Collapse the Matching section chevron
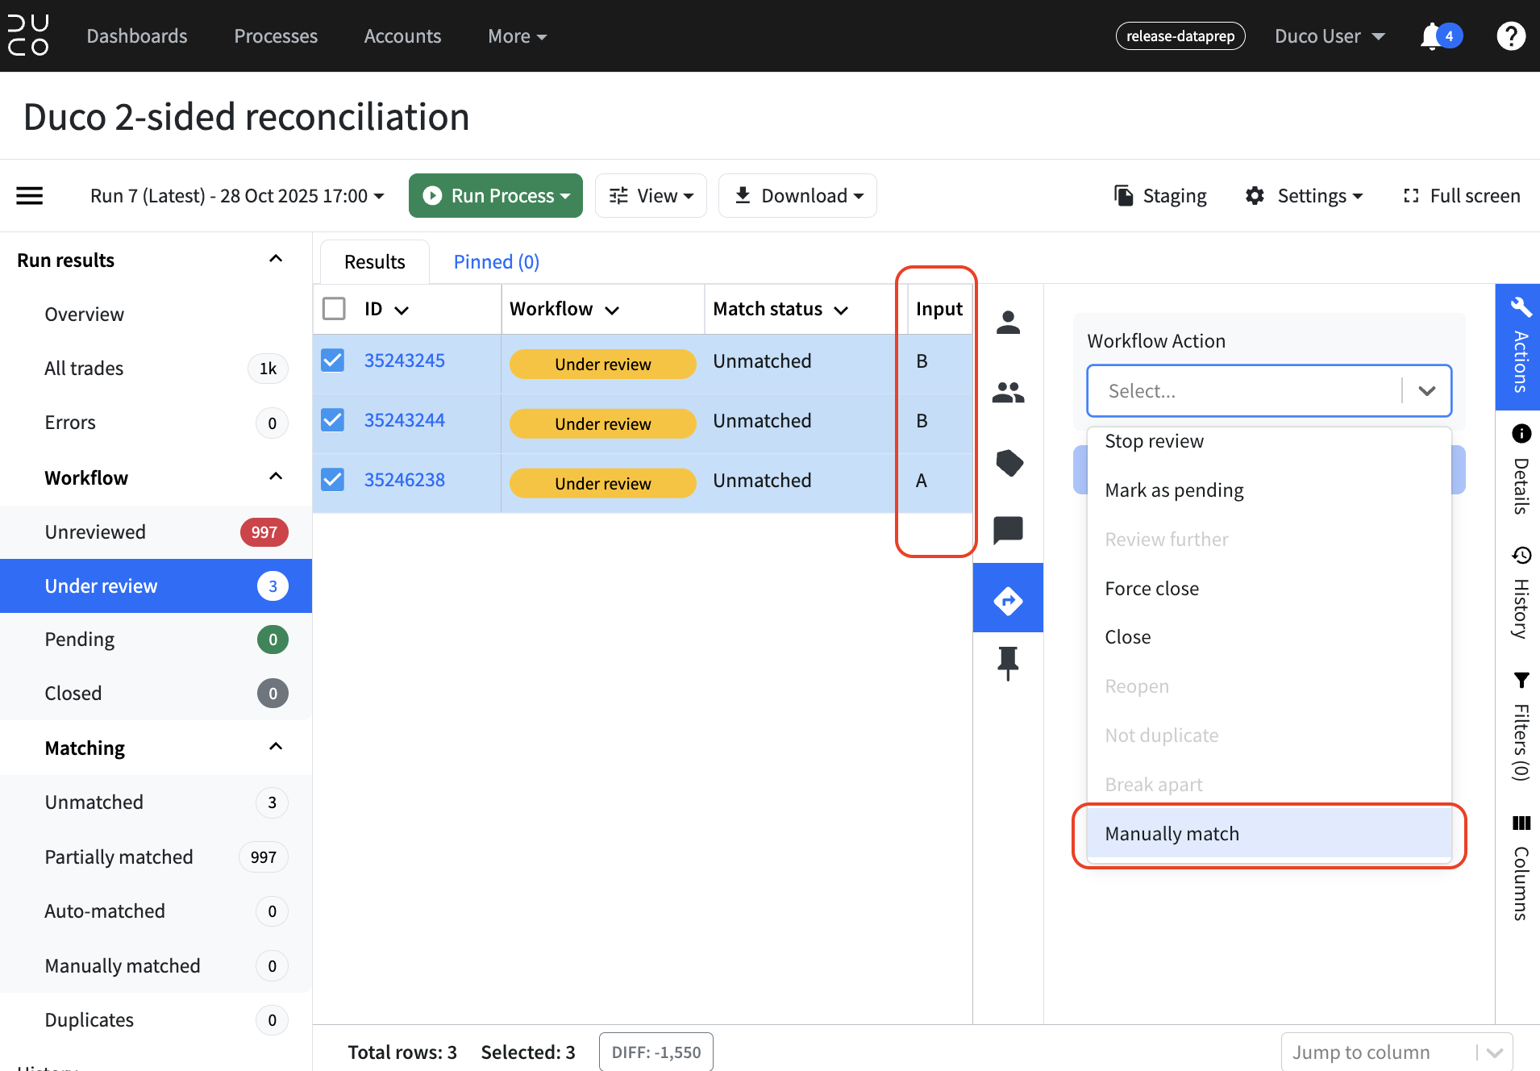This screenshot has width=1540, height=1071. point(276,747)
